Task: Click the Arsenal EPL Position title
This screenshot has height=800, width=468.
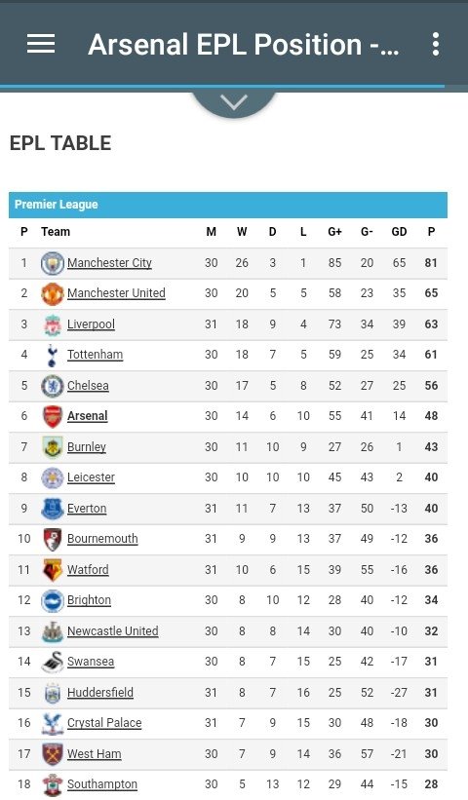Action: [x=244, y=45]
